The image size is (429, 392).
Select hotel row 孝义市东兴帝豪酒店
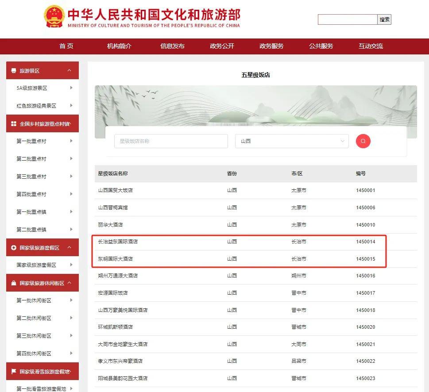[256, 361]
